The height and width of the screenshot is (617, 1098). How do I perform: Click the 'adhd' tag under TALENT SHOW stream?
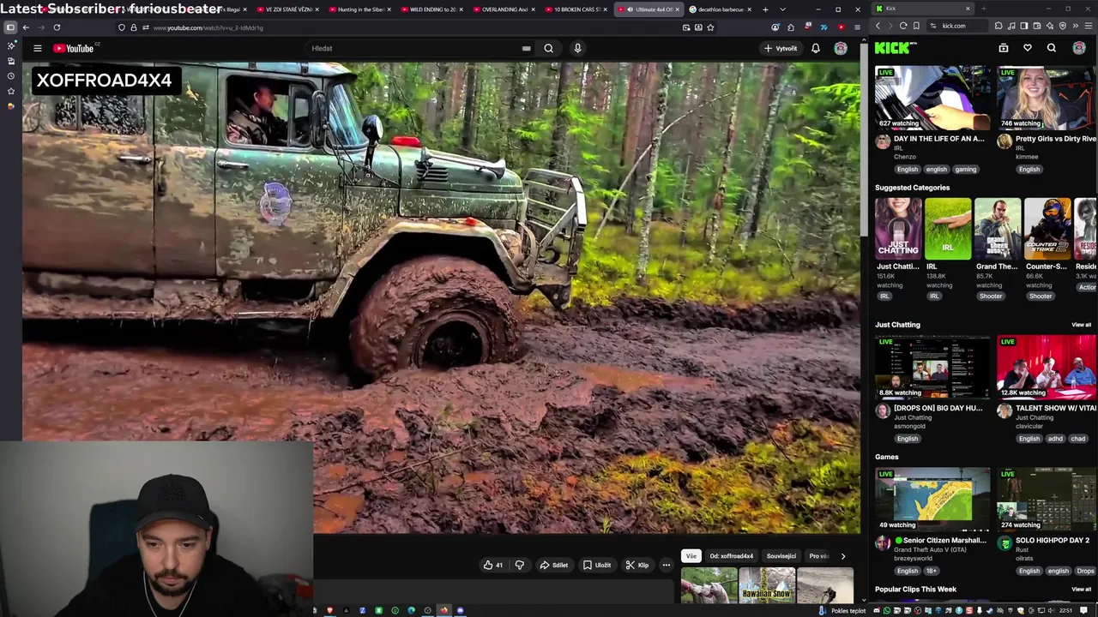pos(1055,439)
